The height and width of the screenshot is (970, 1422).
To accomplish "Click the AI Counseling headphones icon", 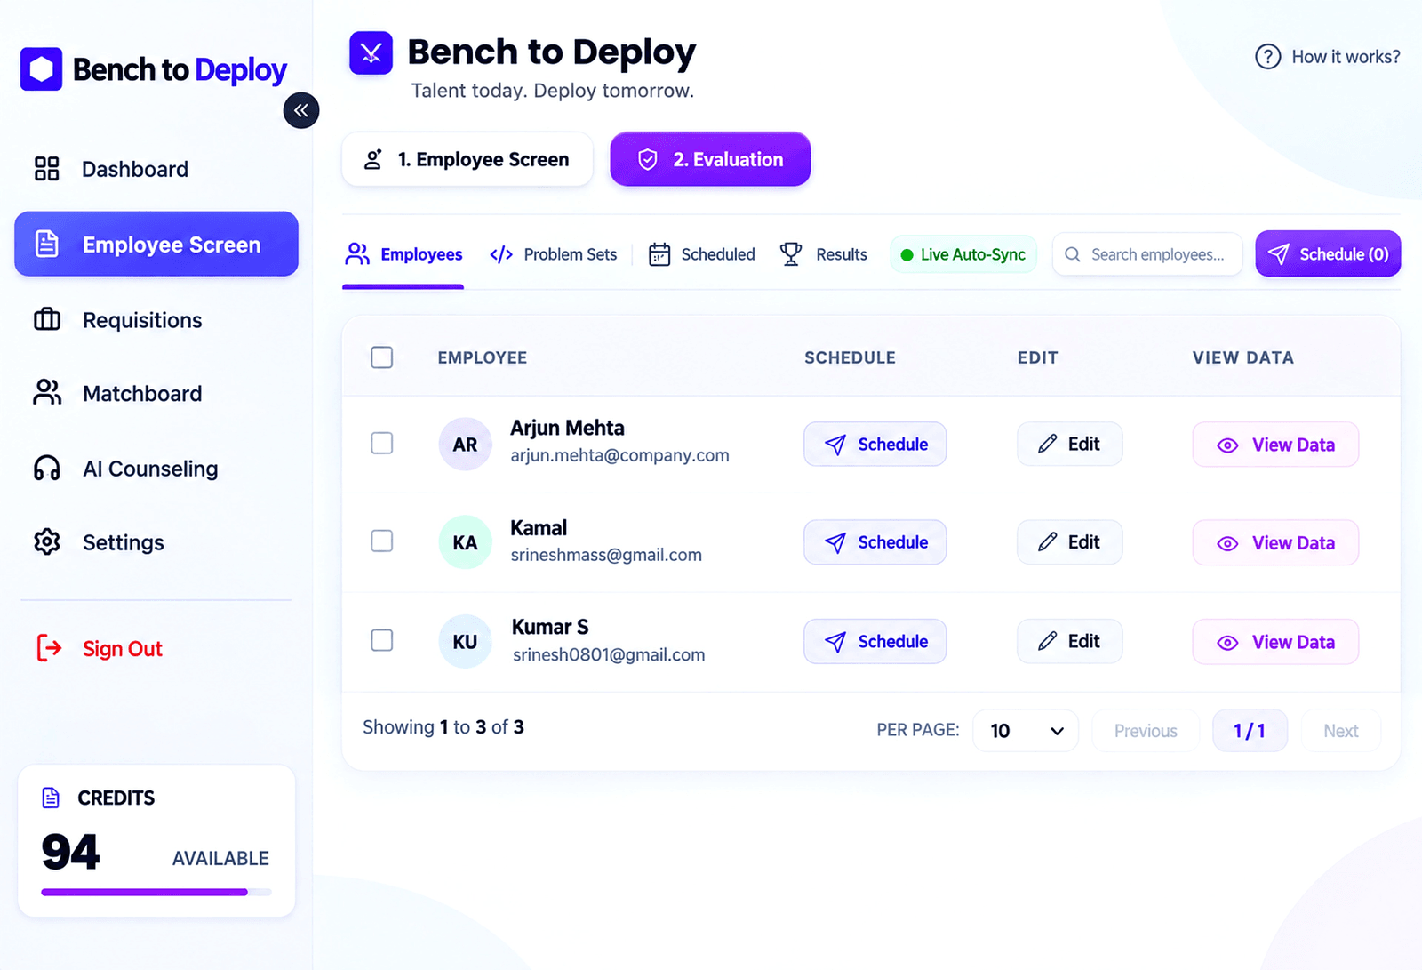I will click(47, 468).
